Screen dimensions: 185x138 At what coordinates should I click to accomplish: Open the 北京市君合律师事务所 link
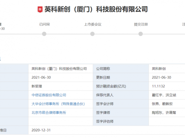point(49,112)
